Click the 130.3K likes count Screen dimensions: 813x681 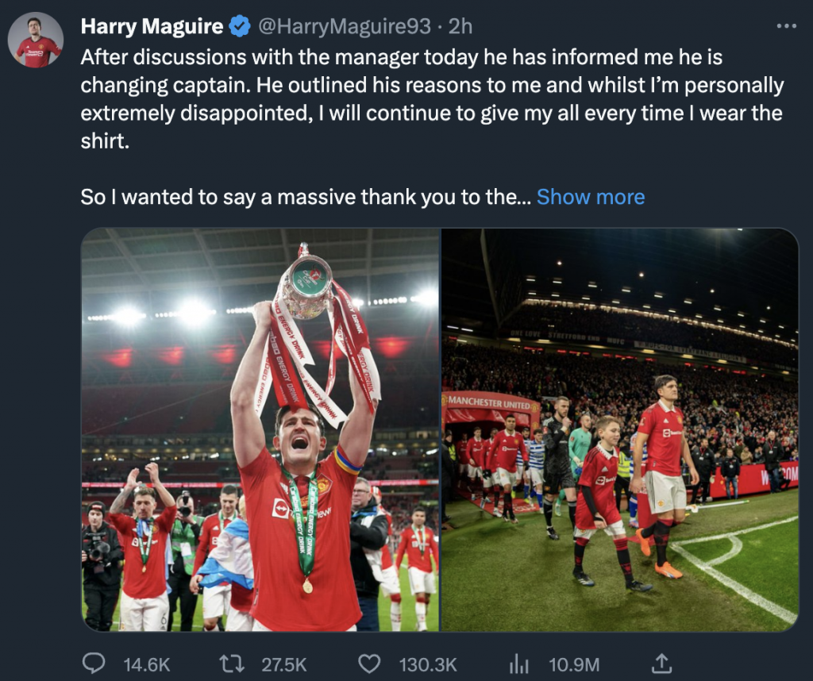(428, 664)
